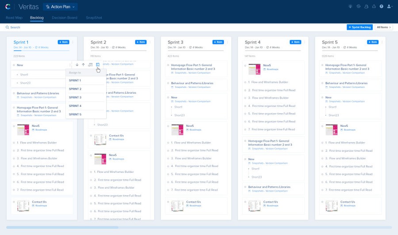The width and height of the screenshot is (398, 235).
Task: Open help question mark icon
Action: point(382,6)
